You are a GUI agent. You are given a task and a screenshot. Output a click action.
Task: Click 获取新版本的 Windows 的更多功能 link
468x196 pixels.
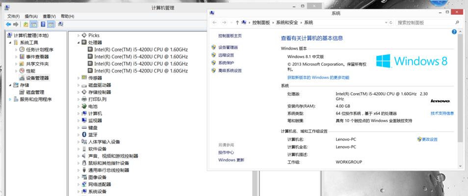318,77
